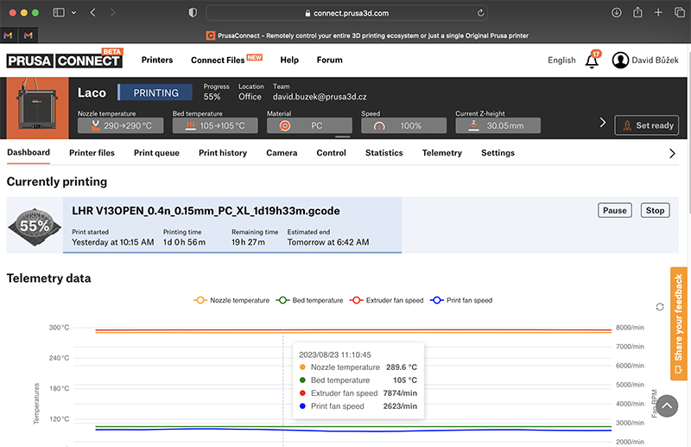Switch to the Statistics tab
The height and width of the screenshot is (447, 691).
pyautogui.click(x=384, y=153)
